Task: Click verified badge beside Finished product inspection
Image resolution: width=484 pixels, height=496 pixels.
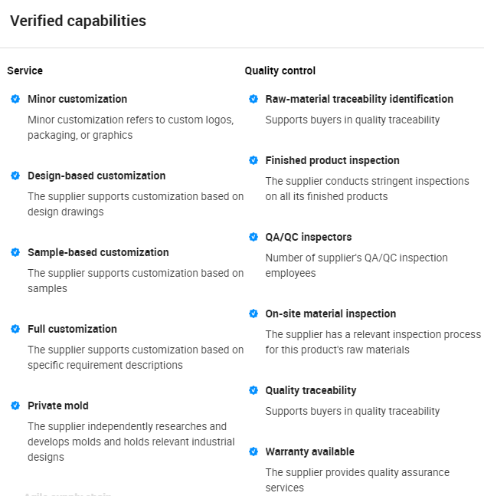Action: pyautogui.click(x=253, y=160)
